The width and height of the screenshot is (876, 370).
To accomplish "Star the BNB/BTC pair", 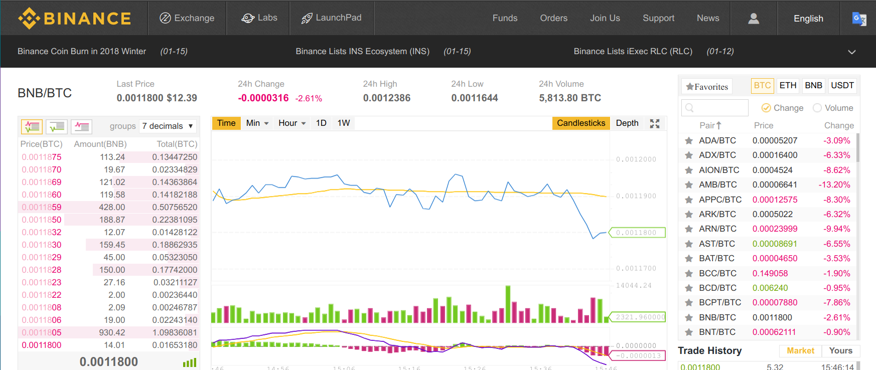I will pyautogui.click(x=689, y=318).
